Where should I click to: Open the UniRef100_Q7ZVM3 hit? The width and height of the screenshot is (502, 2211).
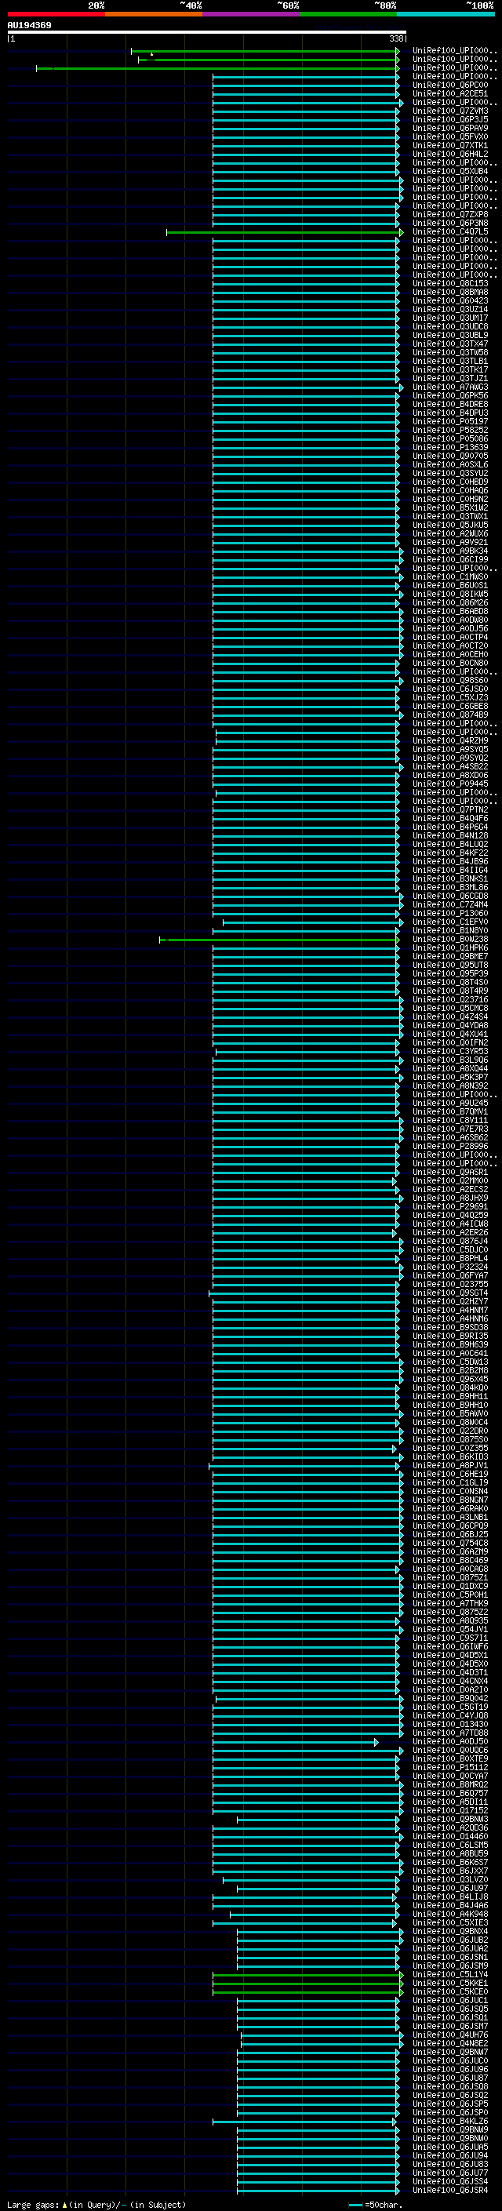pyautogui.click(x=450, y=111)
